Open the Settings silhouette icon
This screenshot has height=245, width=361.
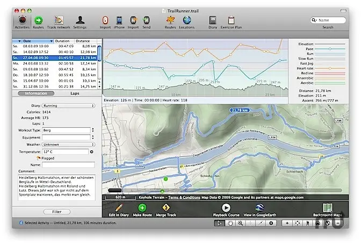click(x=80, y=23)
